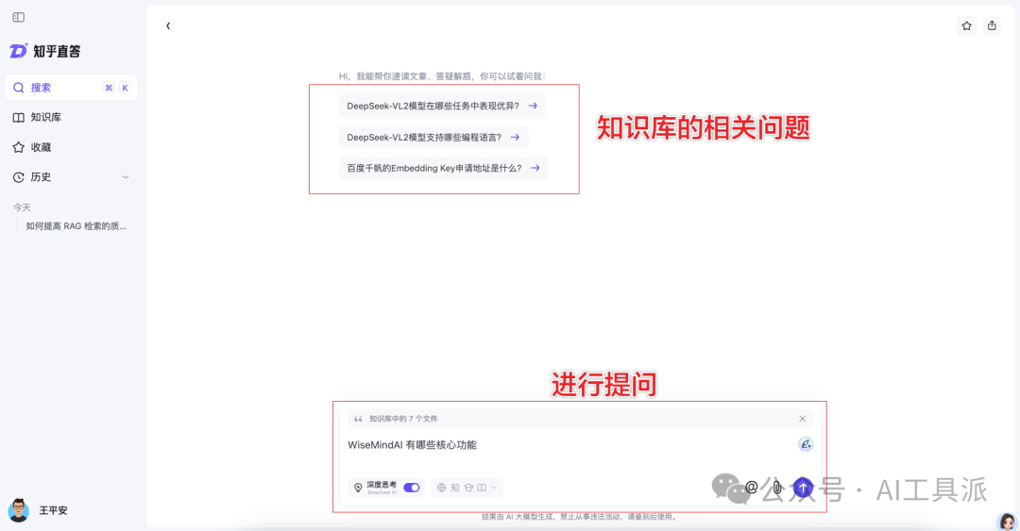Click the paperclip attachment icon
The height and width of the screenshot is (531, 1020).
(777, 488)
